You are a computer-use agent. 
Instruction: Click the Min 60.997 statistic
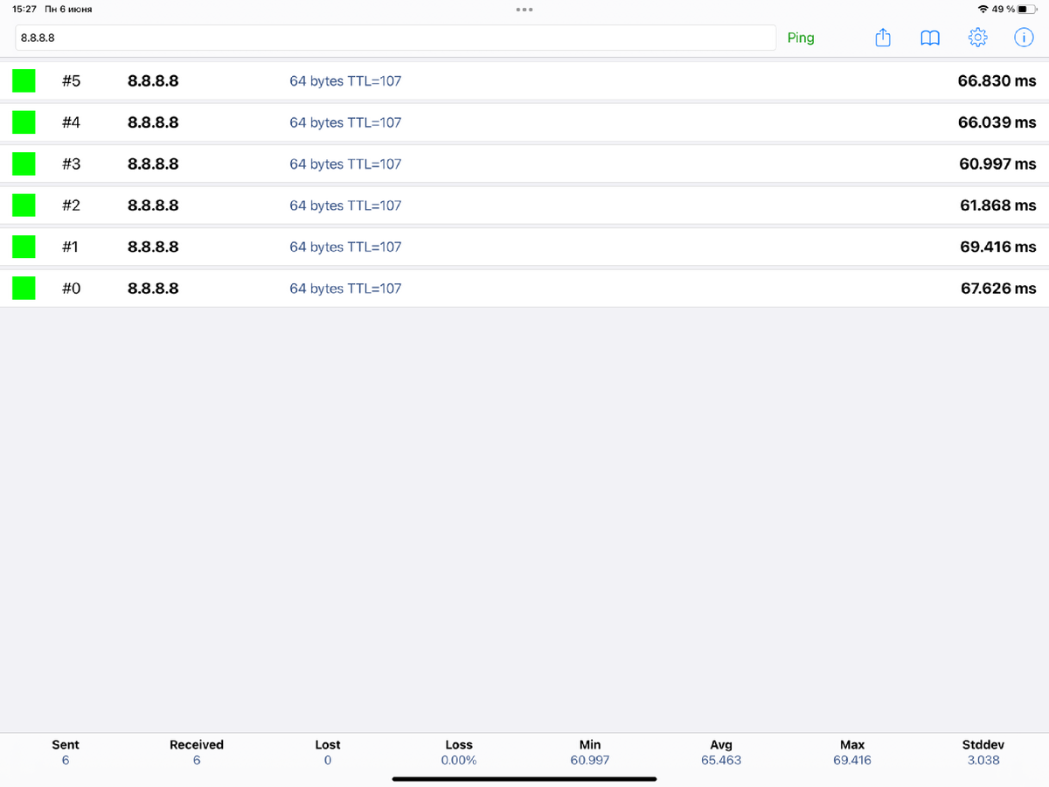pos(590,752)
